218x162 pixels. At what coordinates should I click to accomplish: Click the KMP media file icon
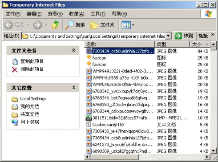[89, 118]
